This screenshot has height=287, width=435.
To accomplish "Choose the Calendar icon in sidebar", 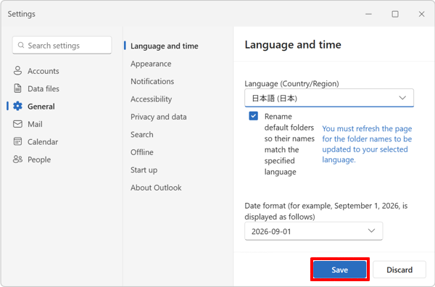I will pos(17,142).
